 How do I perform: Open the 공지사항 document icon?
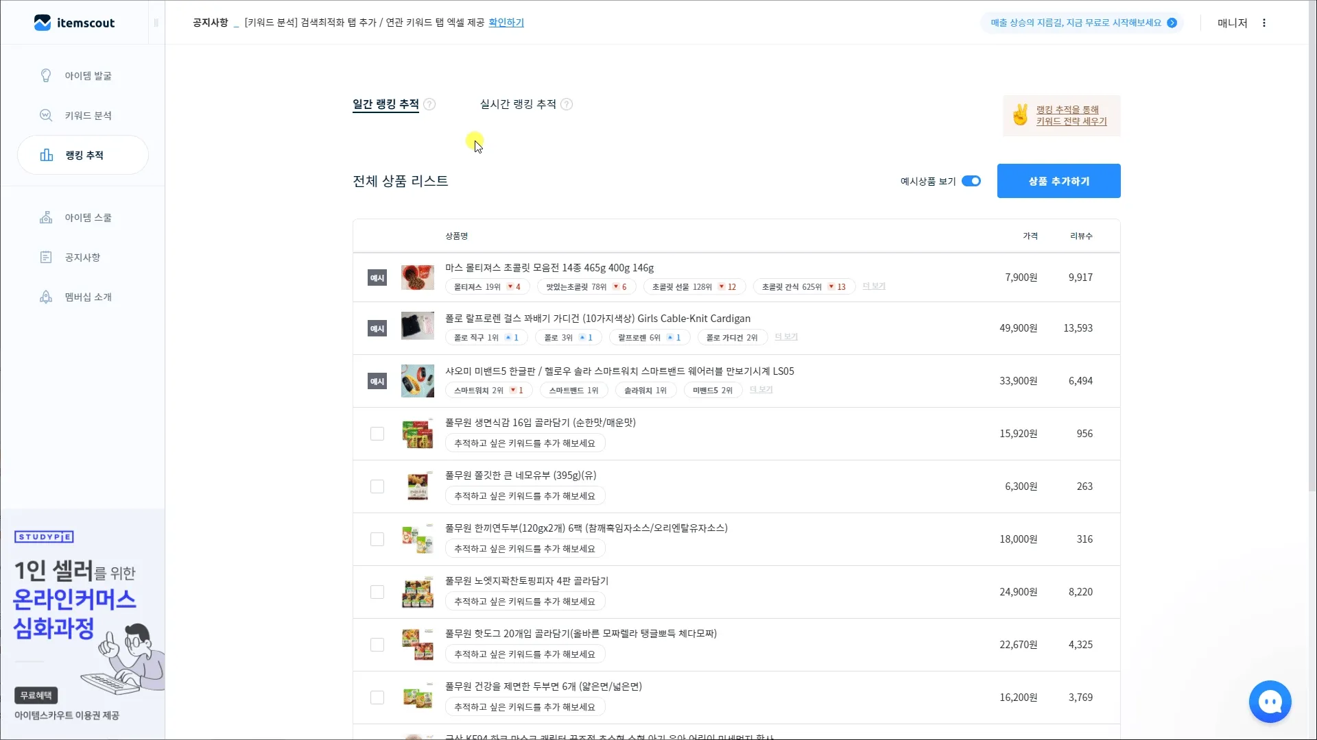pyautogui.click(x=46, y=257)
